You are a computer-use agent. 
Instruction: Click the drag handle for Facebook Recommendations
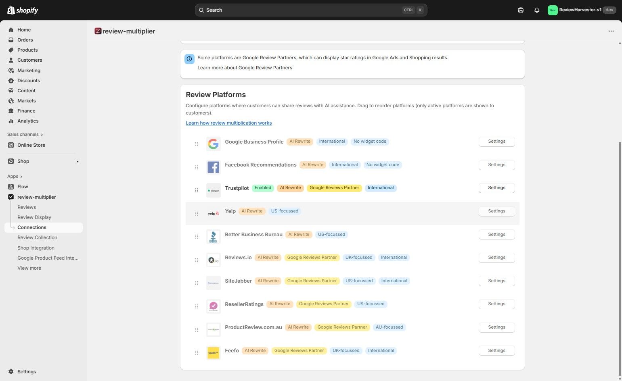click(197, 167)
